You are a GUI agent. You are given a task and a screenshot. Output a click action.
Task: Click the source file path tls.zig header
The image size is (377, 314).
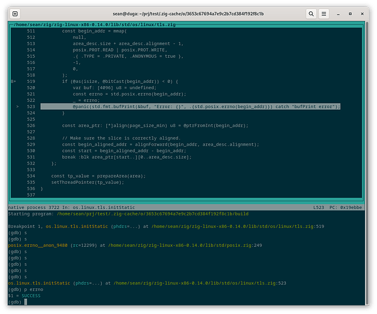coord(94,24)
